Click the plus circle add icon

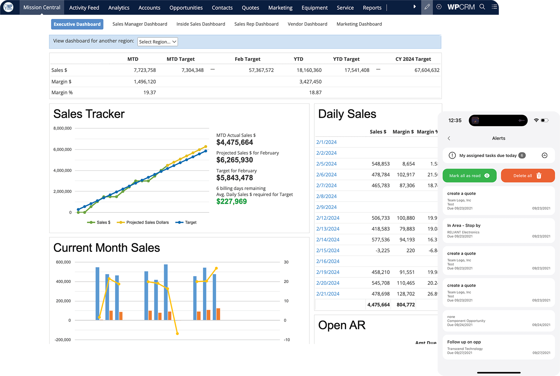pos(439,7)
